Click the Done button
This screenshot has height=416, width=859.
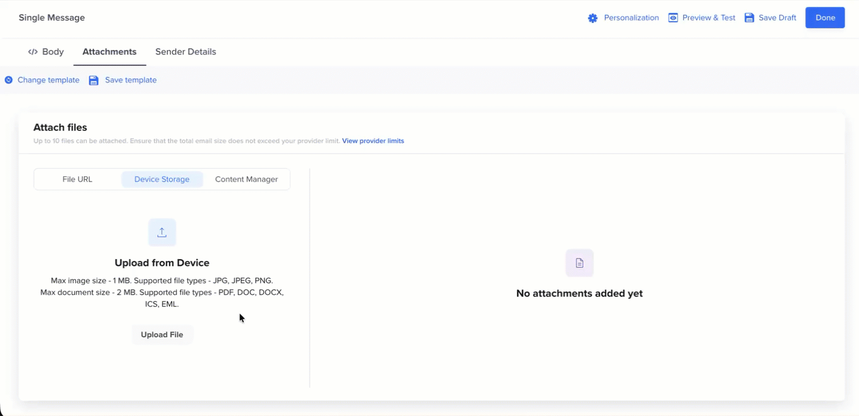825,18
